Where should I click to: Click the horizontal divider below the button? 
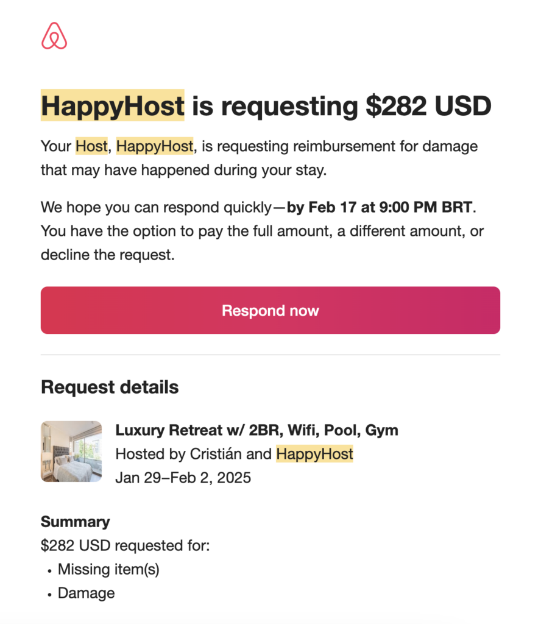tap(270, 355)
